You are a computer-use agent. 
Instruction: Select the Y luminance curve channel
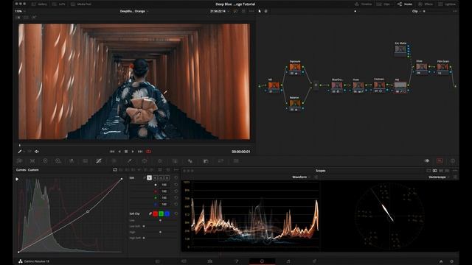[x=149, y=178]
